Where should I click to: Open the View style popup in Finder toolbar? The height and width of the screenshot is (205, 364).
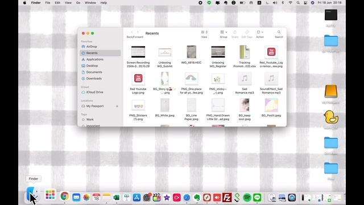(x=204, y=32)
